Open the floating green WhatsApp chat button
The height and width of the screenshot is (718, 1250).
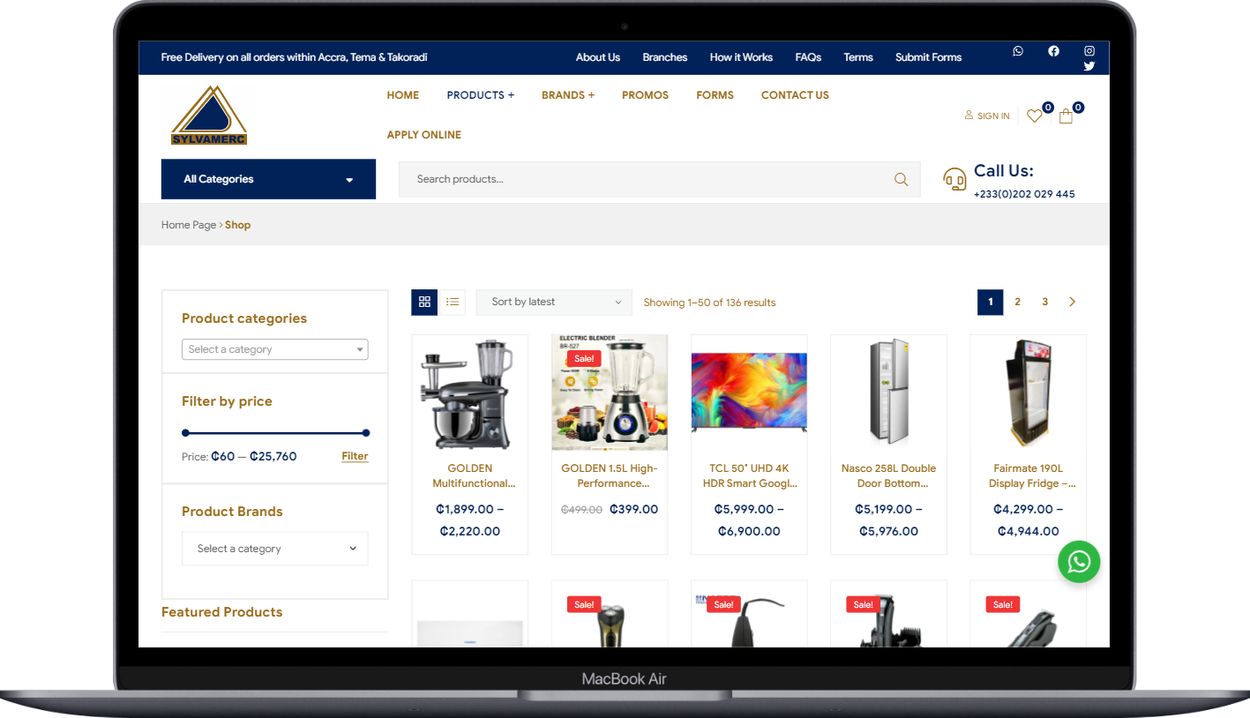click(1079, 562)
